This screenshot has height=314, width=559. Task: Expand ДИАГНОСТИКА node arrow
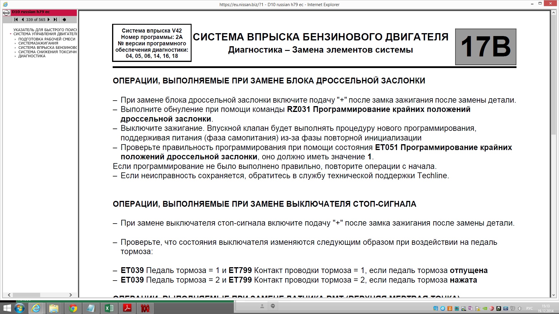pyautogui.click(x=15, y=56)
